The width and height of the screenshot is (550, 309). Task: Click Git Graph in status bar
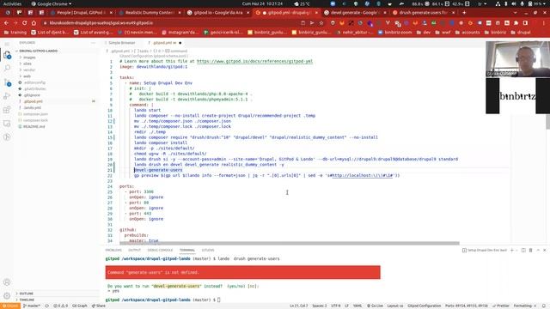(80, 306)
